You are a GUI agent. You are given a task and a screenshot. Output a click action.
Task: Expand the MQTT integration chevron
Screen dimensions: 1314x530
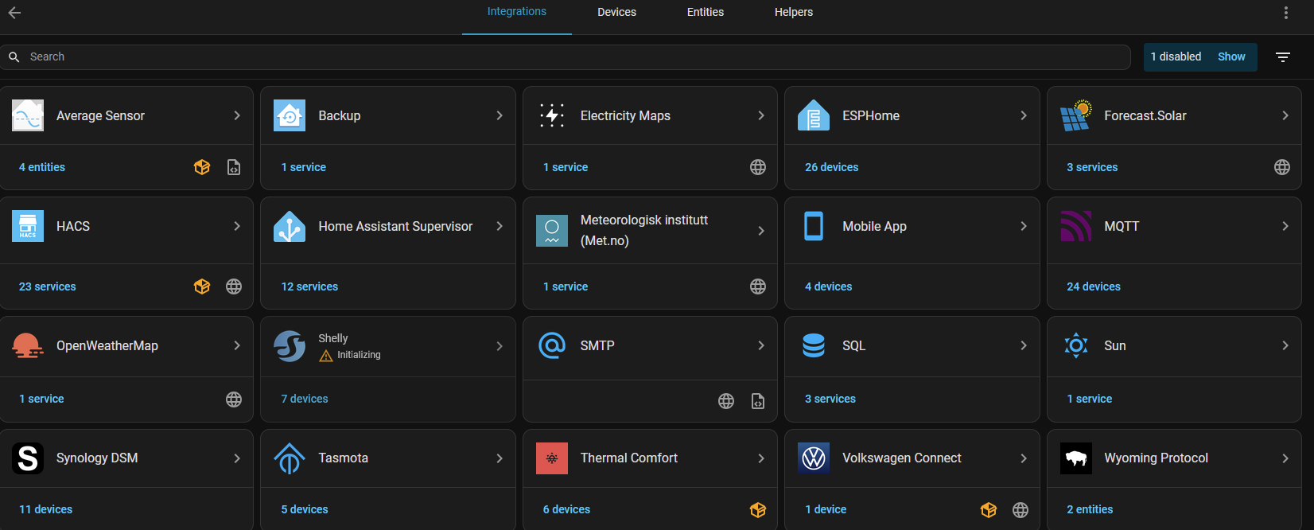(x=1285, y=226)
